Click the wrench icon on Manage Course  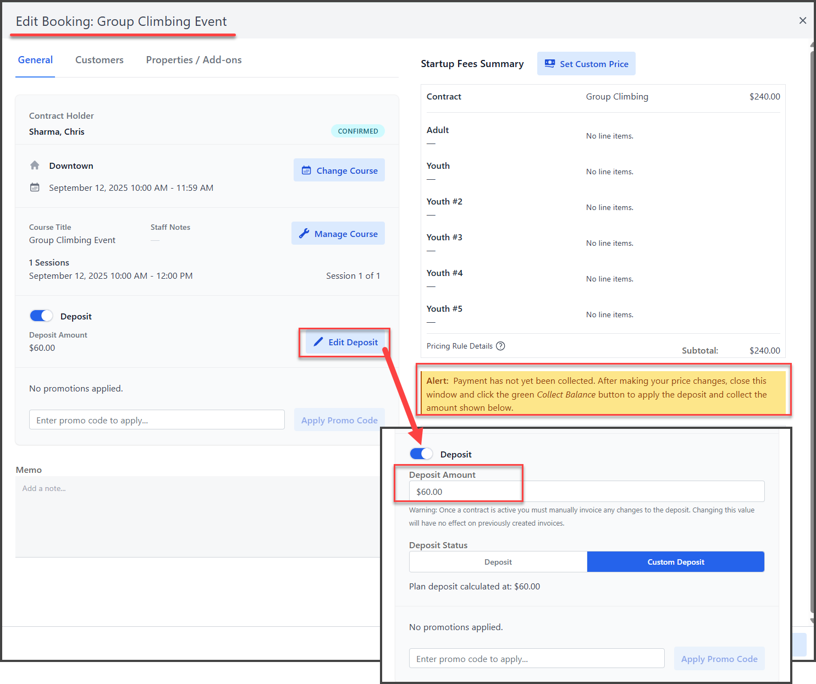[x=304, y=234]
